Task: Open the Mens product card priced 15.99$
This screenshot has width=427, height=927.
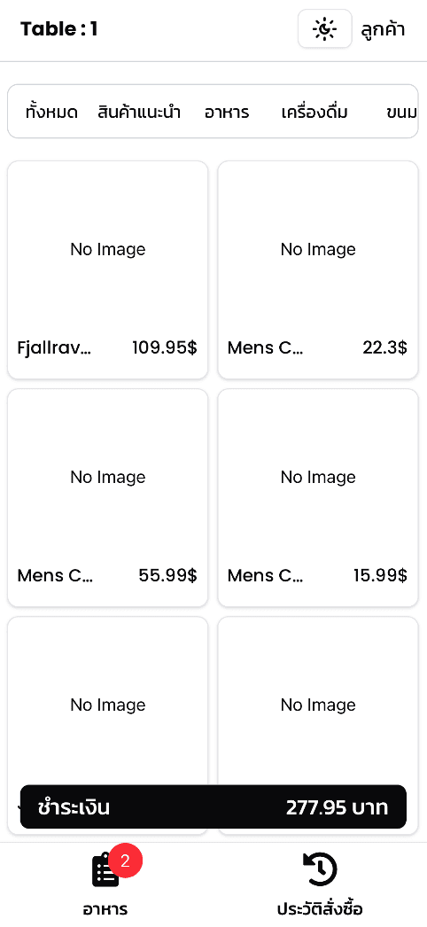Action: click(318, 497)
